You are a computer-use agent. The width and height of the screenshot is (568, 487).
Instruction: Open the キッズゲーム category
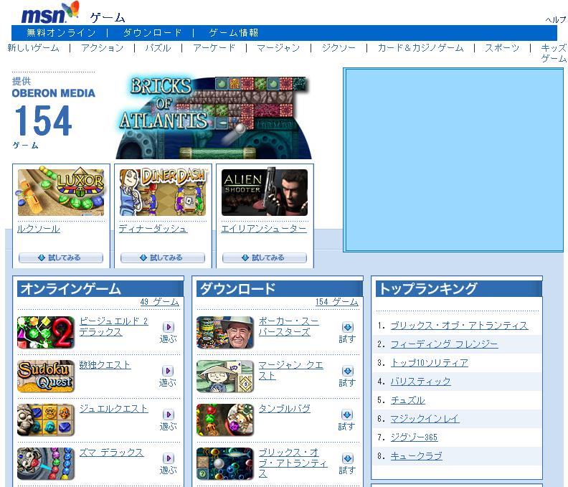(554, 53)
